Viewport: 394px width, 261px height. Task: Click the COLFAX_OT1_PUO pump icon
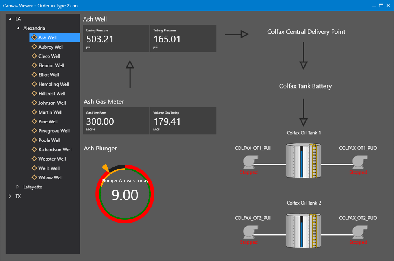tap(359, 162)
